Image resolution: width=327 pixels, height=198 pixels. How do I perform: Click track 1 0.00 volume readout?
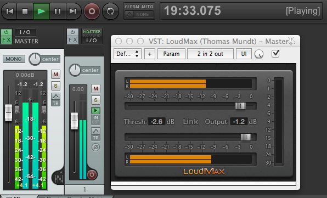[78, 89]
